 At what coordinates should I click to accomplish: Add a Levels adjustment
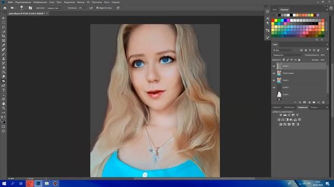pyautogui.click(x=285, y=115)
